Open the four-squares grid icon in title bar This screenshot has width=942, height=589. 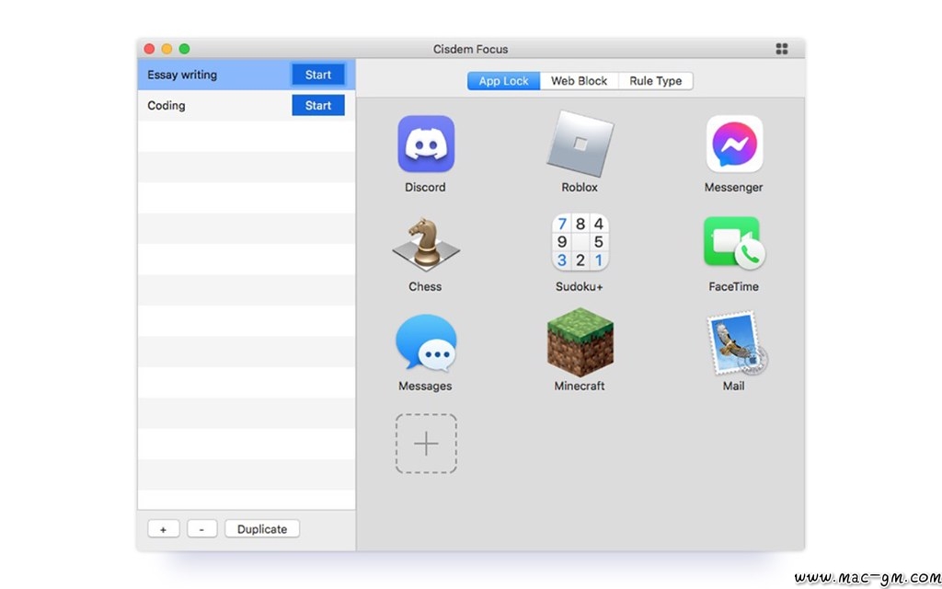tap(782, 49)
